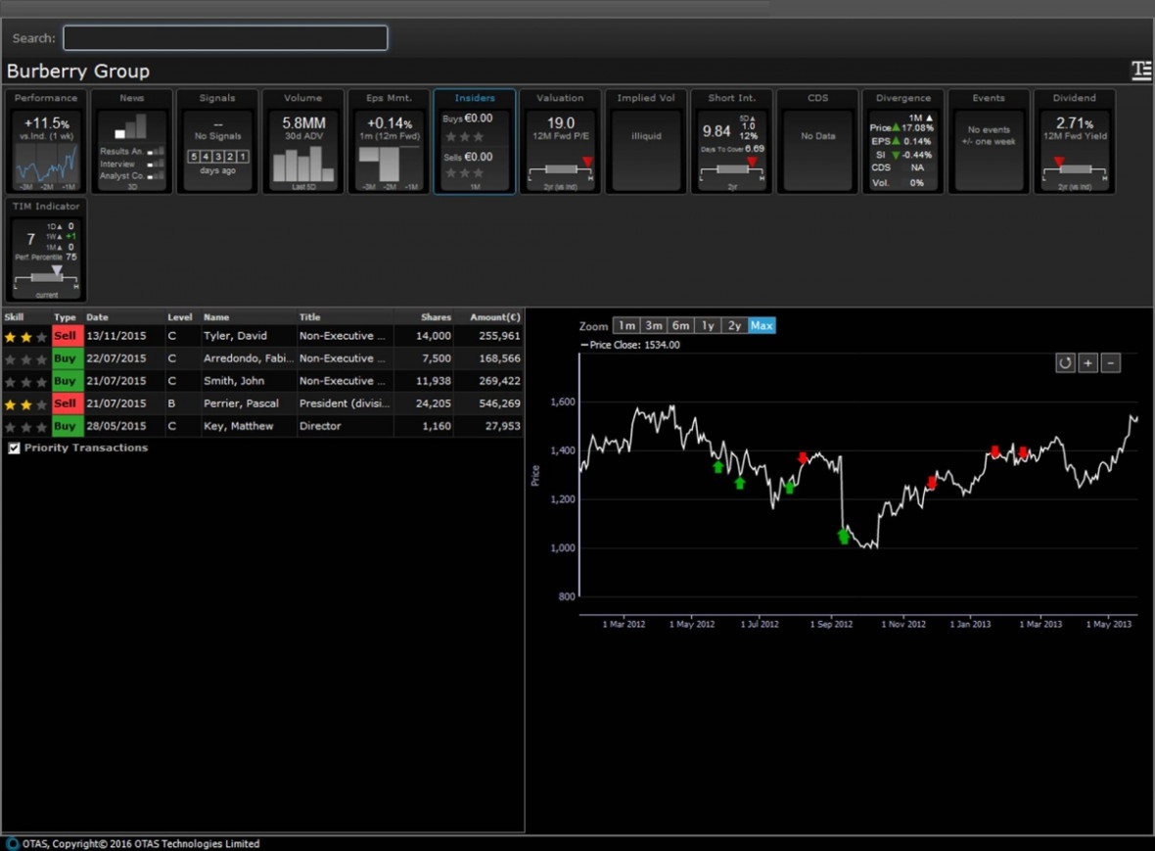The width and height of the screenshot is (1155, 851).
Task: Open the Implied Vol tile
Action: [x=646, y=141]
